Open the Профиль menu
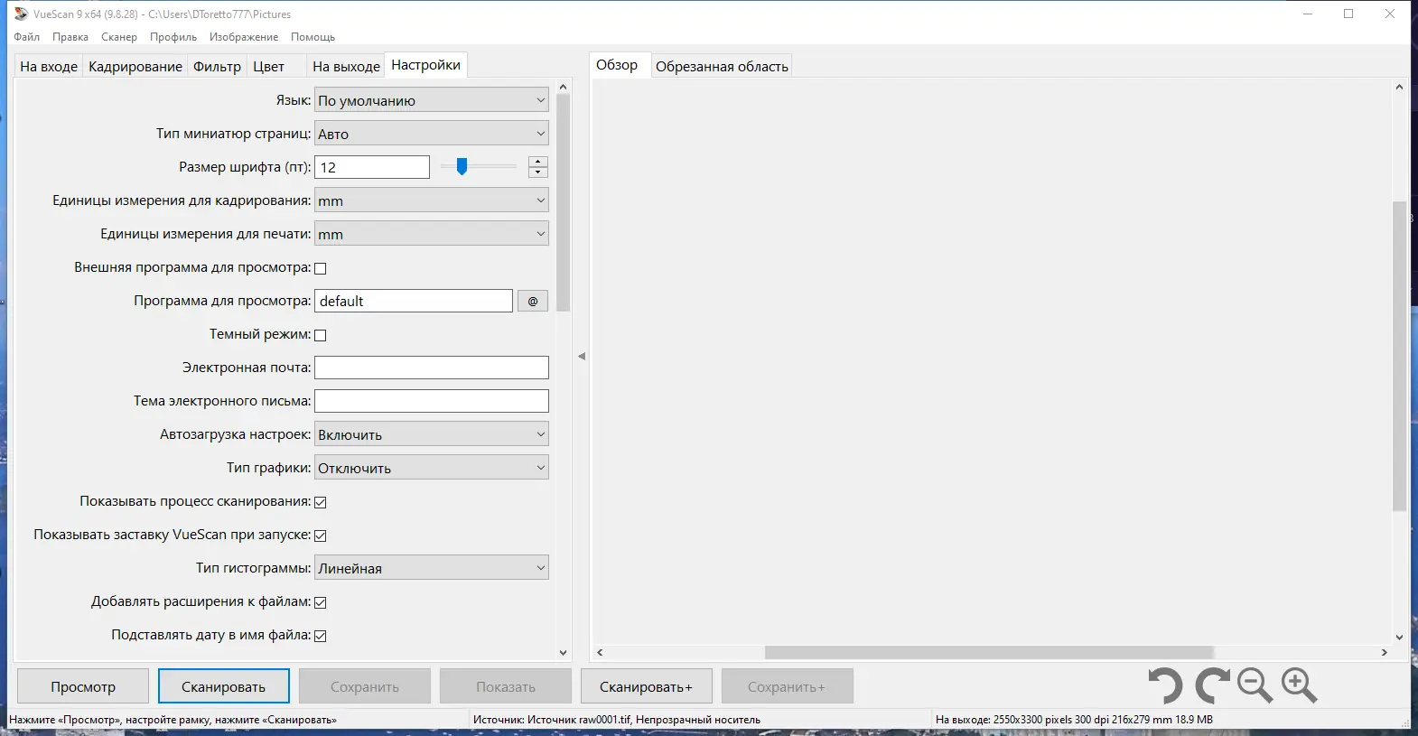 pos(173,37)
